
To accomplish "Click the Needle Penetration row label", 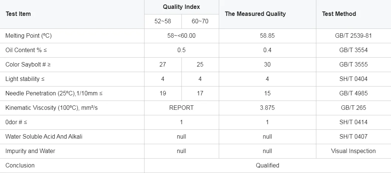I will 54,94.
